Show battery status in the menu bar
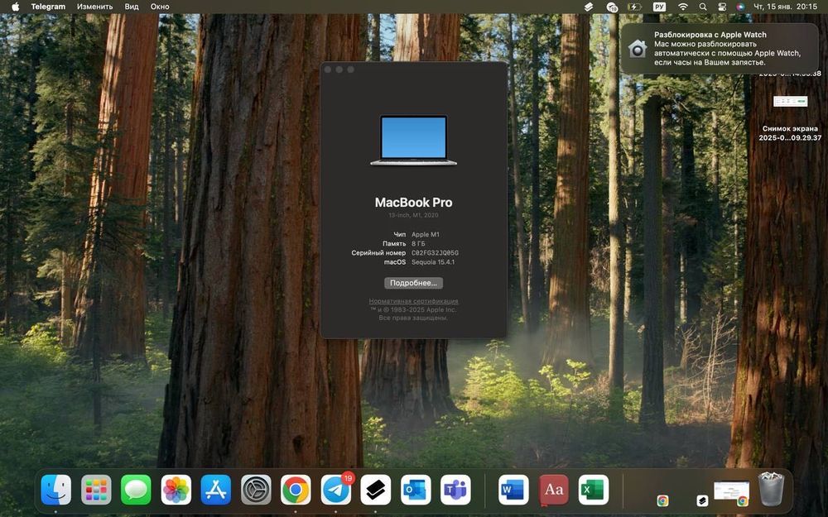The height and width of the screenshot is (517, 828). (x=634, y=7)
